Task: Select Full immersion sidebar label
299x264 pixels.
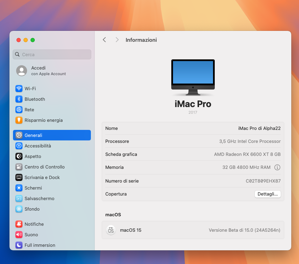Action: tap(40, 245)
